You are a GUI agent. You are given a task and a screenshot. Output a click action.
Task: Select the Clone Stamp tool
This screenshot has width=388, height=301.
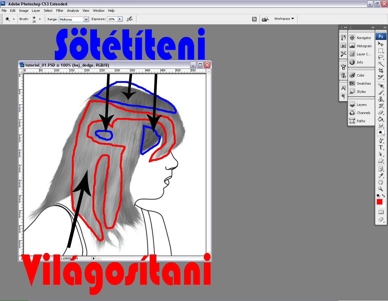(x=381, y=99)
